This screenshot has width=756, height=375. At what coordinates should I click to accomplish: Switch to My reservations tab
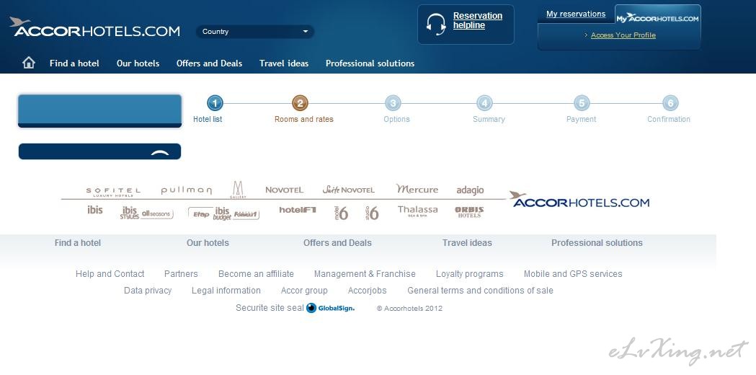(x=576, y=14)
